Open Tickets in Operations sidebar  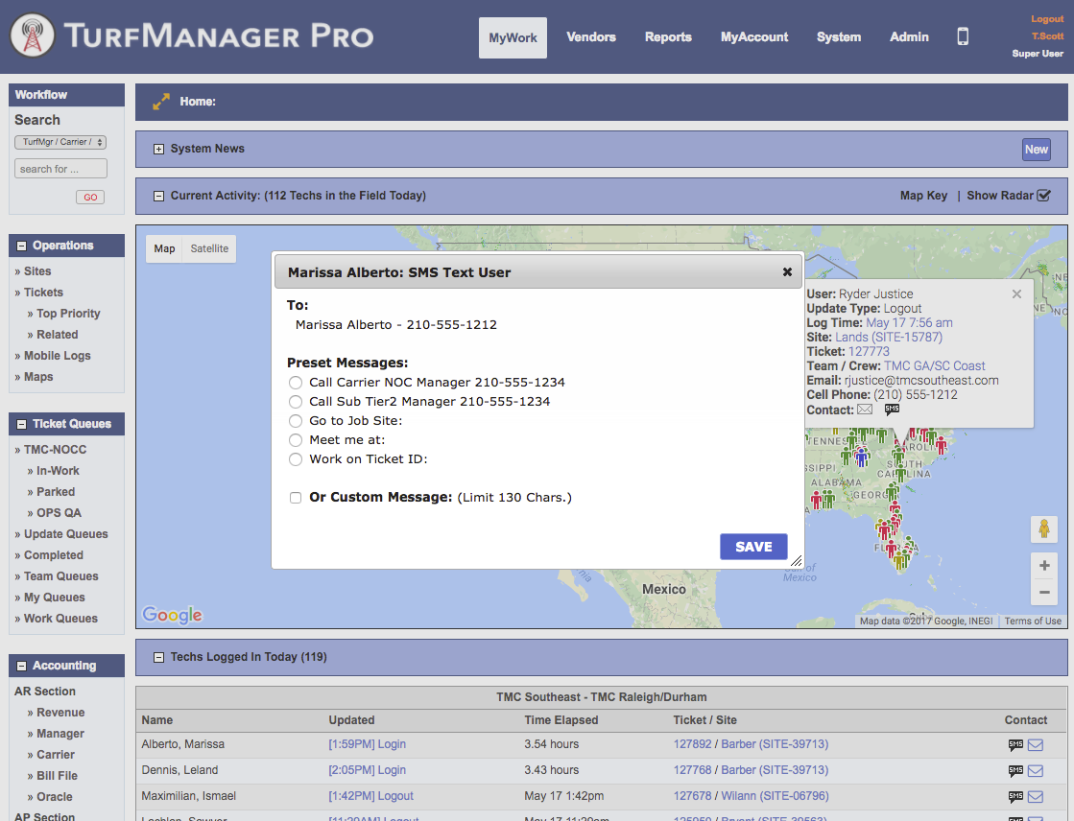(x=43, y=293)
